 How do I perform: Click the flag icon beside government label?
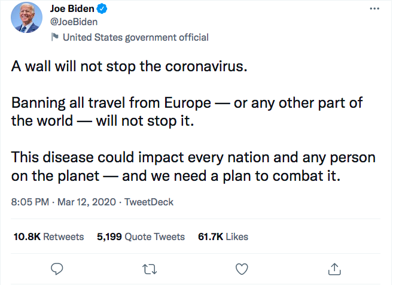pos(54,37)
